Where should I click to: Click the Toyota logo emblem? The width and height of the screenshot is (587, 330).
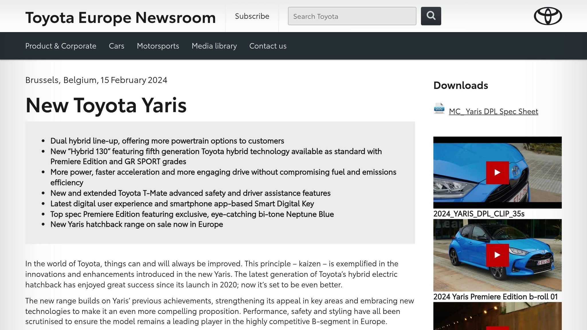click(x=548, y=16)
